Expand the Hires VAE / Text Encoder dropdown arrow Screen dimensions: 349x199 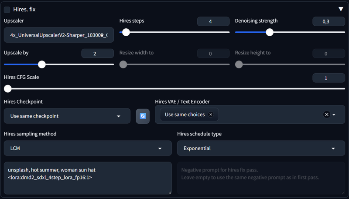pyautogui.click(x=334, y=115)
